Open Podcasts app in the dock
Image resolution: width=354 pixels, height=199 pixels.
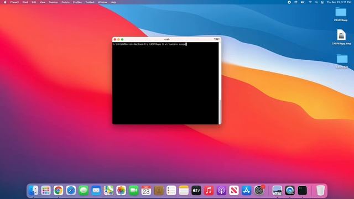(x=221, y=190)
